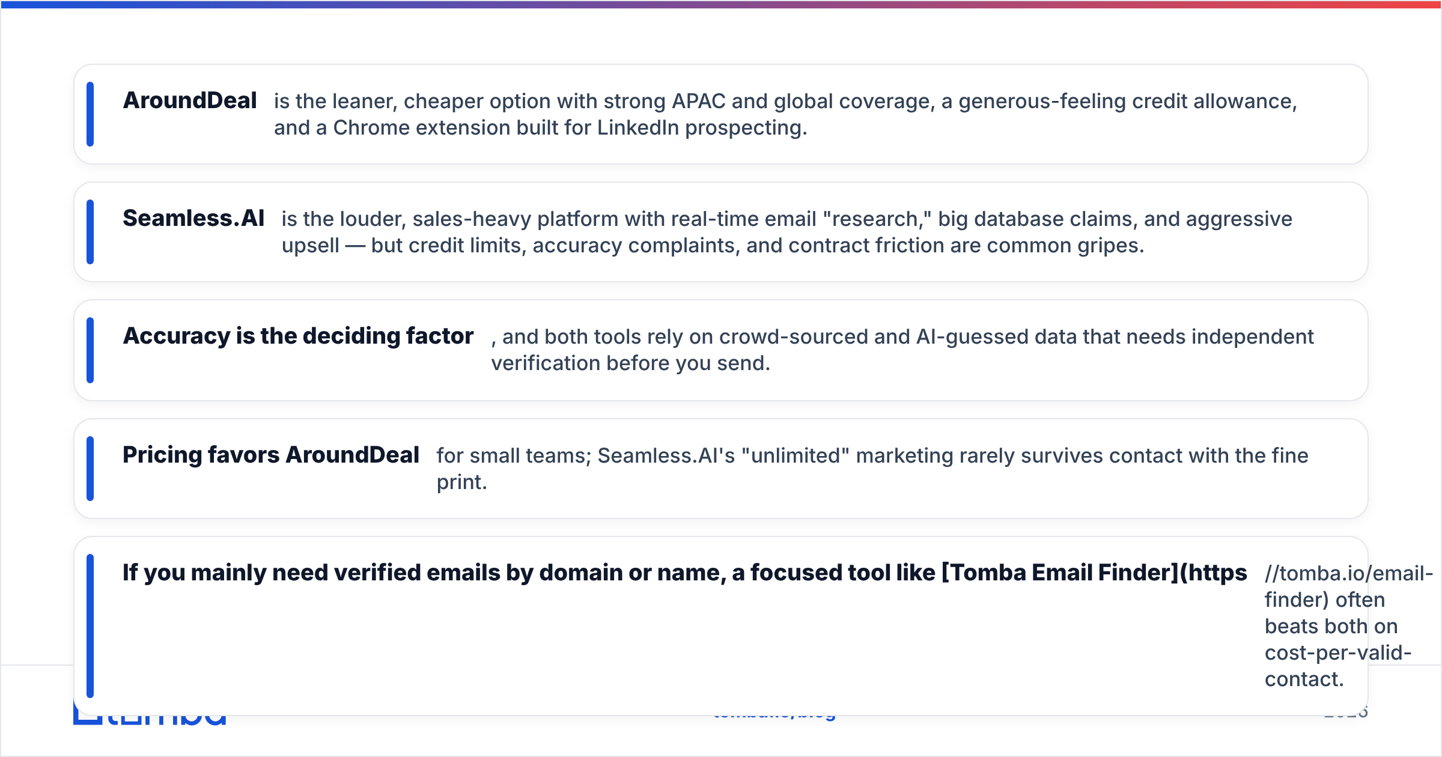The image size is (1442, 757).
Task: Click the blue accent bar beside AroundDeal
Action: [90, 114]
